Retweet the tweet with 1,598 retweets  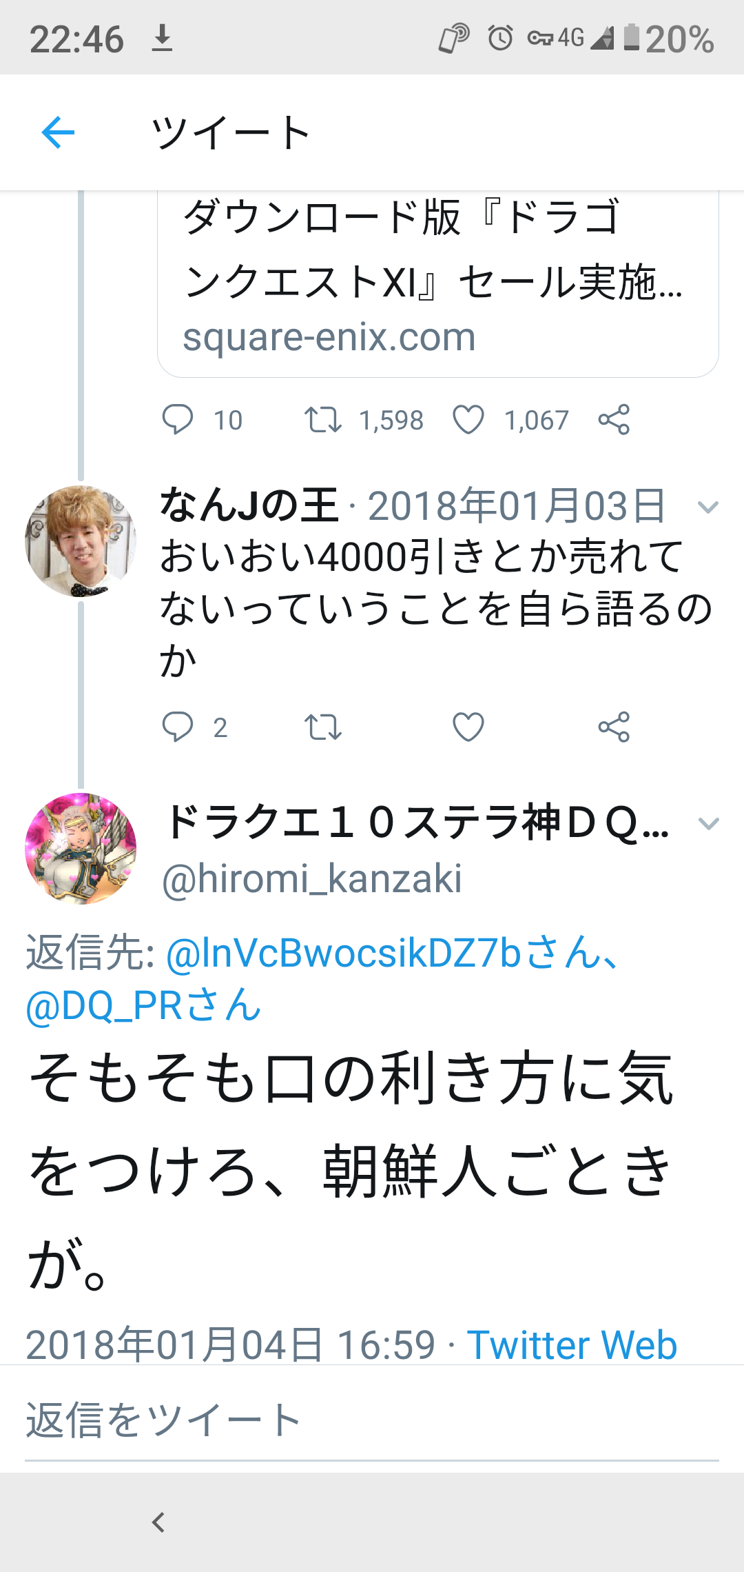tap(323, 419)
